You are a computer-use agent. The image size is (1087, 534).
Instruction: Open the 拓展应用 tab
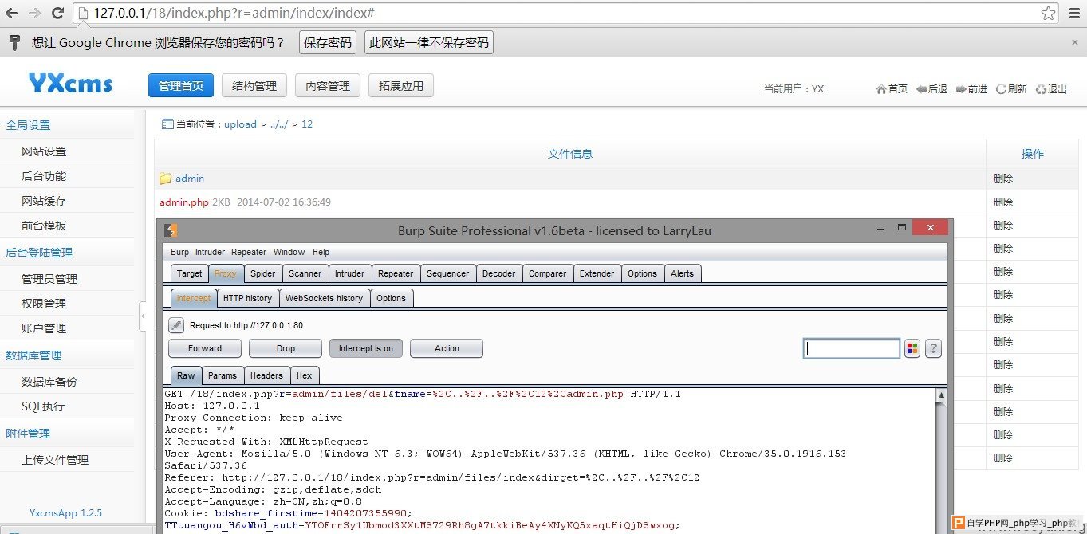(401, 86)
